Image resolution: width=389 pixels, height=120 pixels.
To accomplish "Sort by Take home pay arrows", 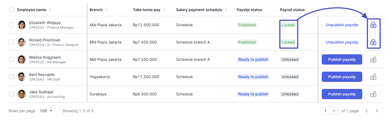I will pyautogui.click(x=164, y=10).
